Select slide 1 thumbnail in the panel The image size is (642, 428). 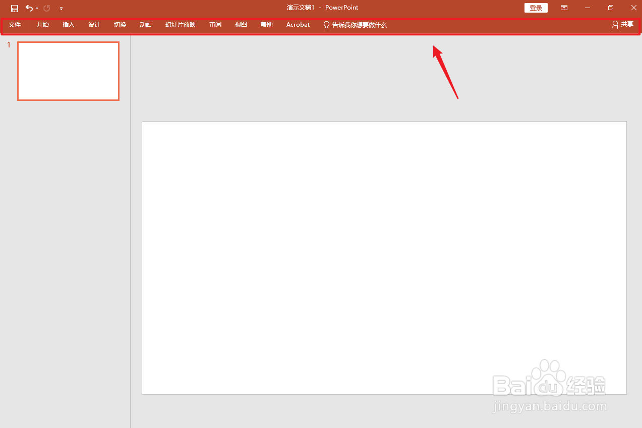coord(69,71)
